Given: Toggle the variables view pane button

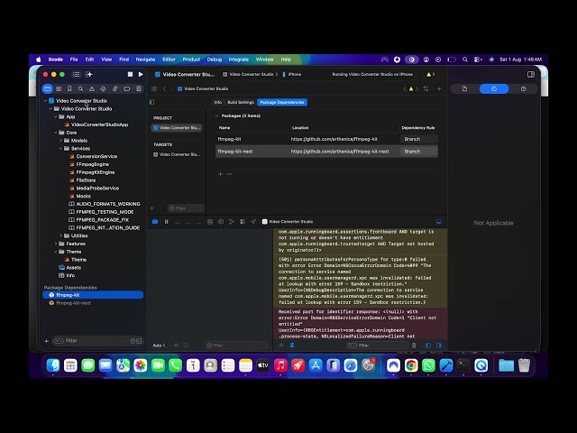Looking at the screenshot, I should [x=428, y=345].
